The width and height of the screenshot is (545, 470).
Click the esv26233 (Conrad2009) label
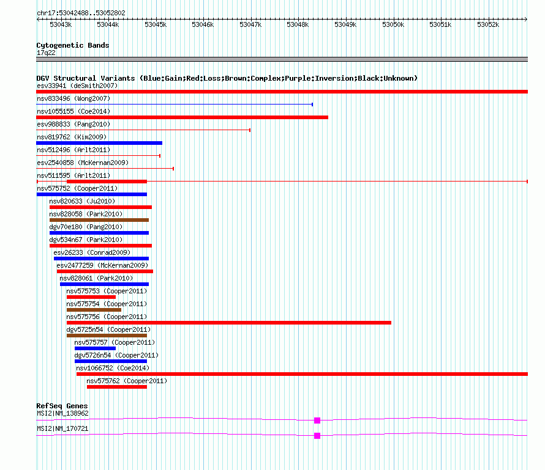(x=92, y=252)
